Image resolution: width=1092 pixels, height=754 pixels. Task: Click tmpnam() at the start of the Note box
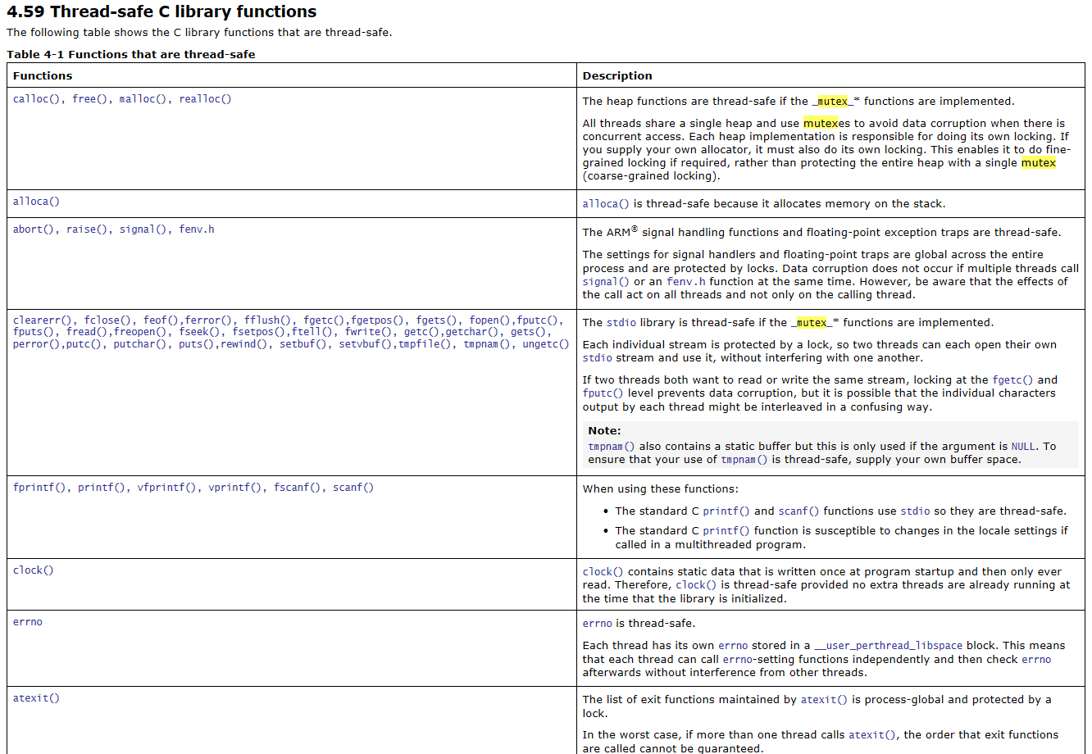point(612,447)
